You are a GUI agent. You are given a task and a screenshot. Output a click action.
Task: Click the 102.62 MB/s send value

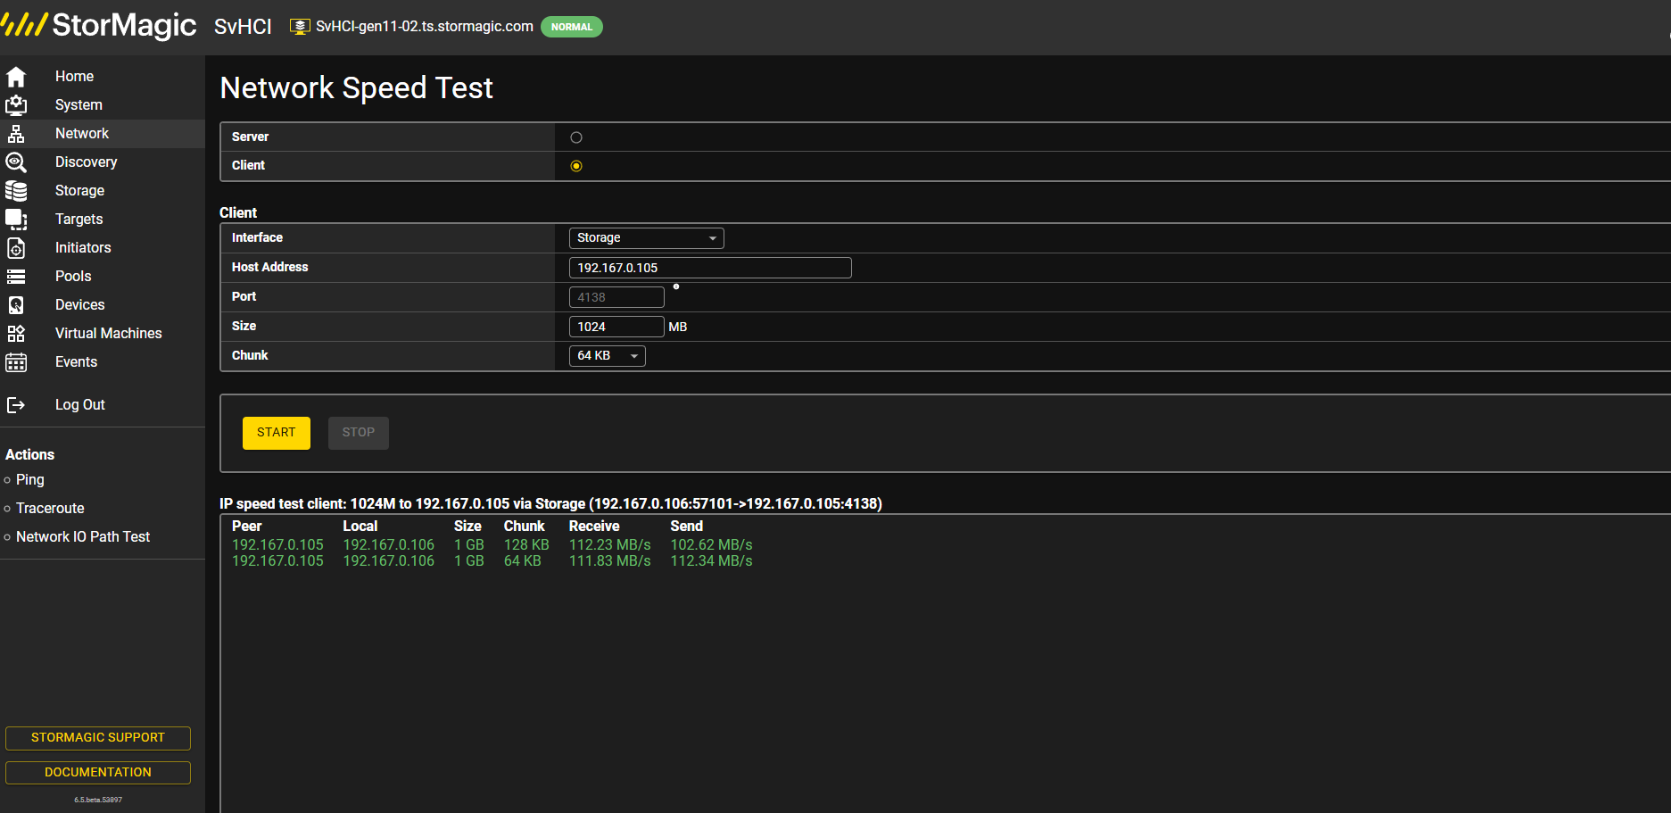pos(712,545)
